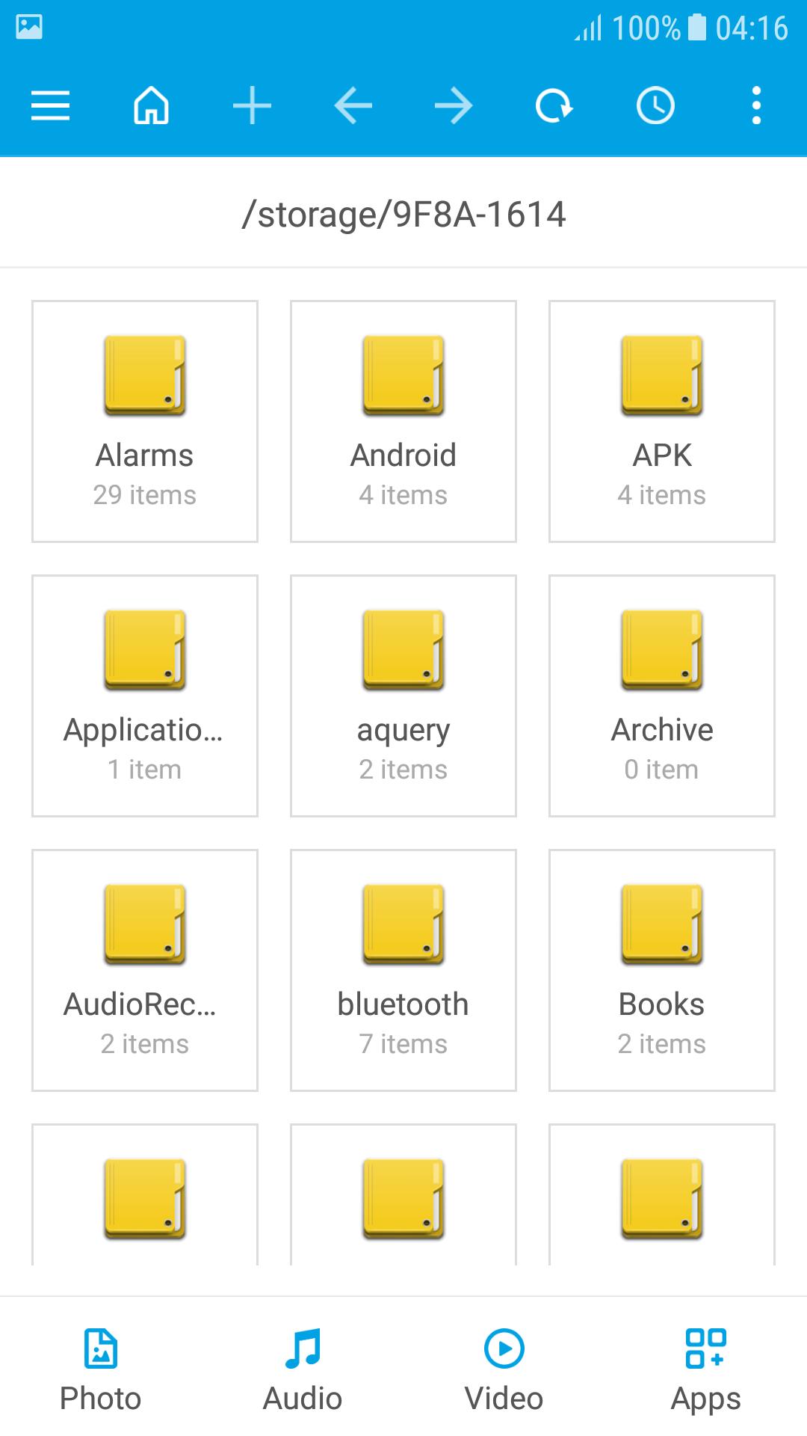This screenshot has width=807, height=1436.
Task: Tap the '0 item' label under Archive
Action: pyautogui.click(x=662, y=770)
